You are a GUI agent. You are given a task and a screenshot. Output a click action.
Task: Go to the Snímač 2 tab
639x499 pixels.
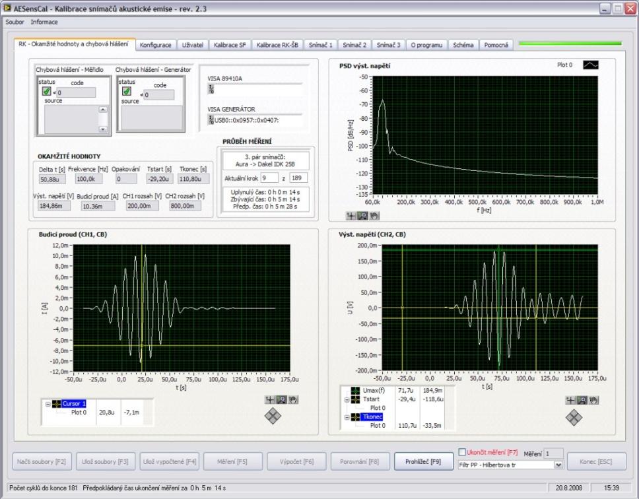[354, 45]
